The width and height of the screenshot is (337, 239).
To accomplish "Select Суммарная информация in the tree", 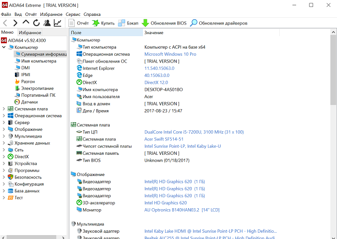I will pyautogui.click(x=40, y=54).
